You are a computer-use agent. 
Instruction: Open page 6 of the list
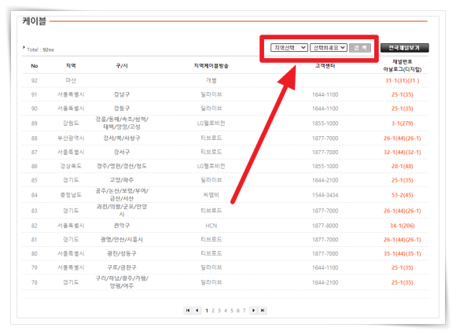[238, 311]
